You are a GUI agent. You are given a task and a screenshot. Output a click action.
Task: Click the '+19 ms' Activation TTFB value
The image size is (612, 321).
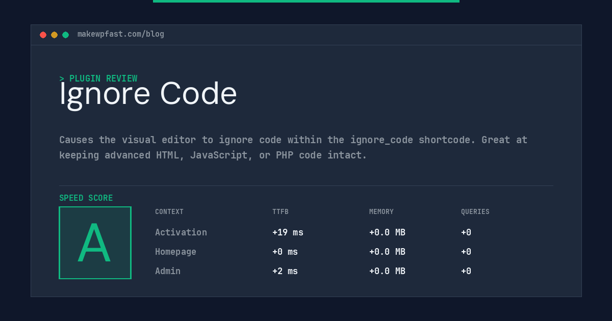[288, 232]
